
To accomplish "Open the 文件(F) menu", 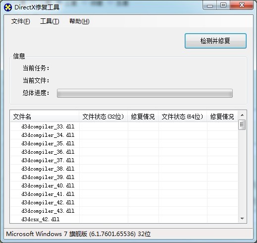I will [20, 21].
